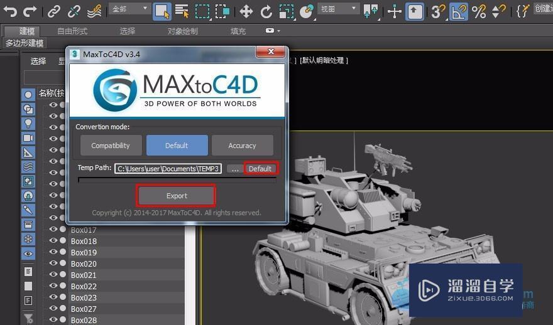Toggle Percent Snap button

(479, 12)
